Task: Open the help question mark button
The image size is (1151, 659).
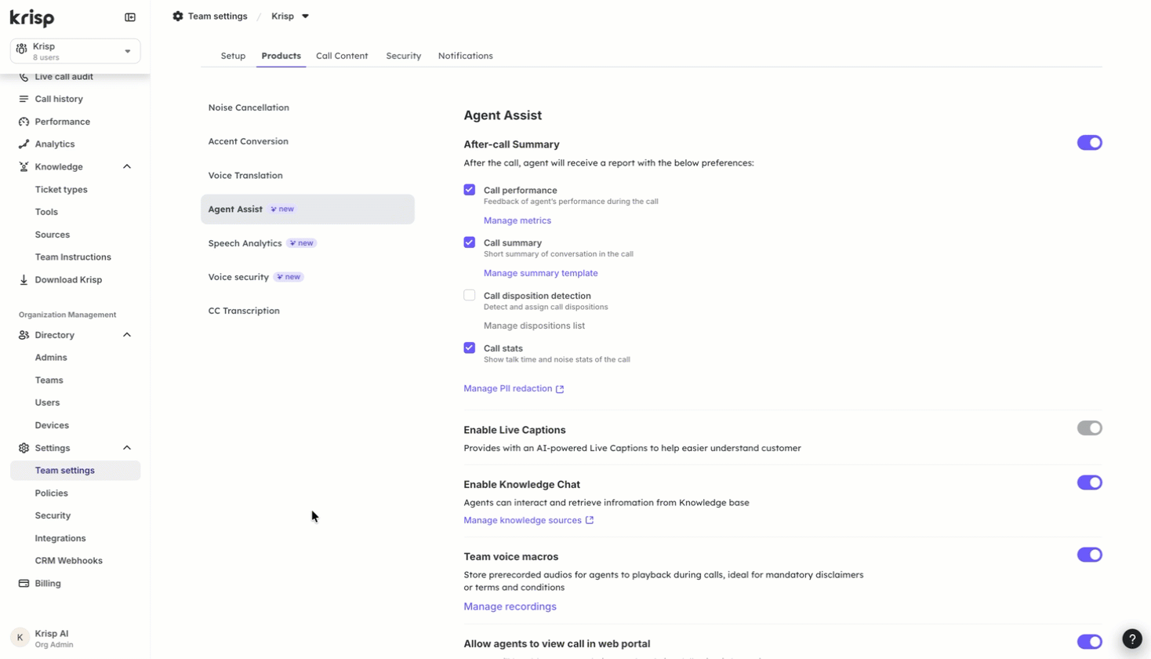Action: point(1132,639)
